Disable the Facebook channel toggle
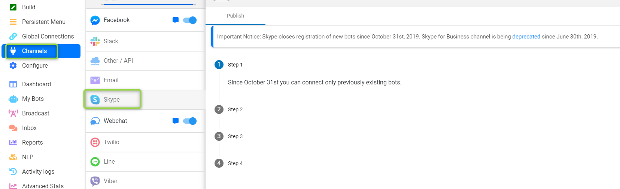The height and width of the screenshot is (189, 620). point(190,20)
